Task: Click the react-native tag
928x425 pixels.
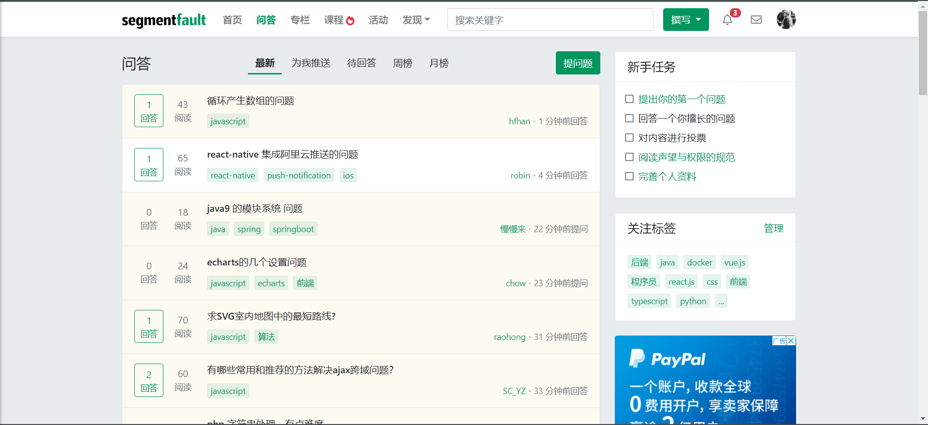Action: [x=232, y=176]
